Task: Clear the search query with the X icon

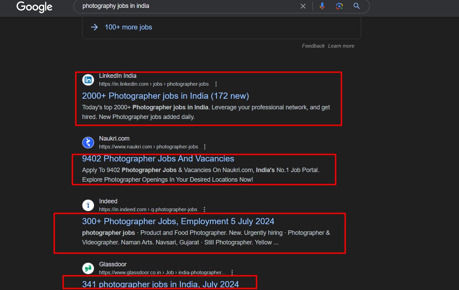Action: pyautogui.click(x=303, y=6)
